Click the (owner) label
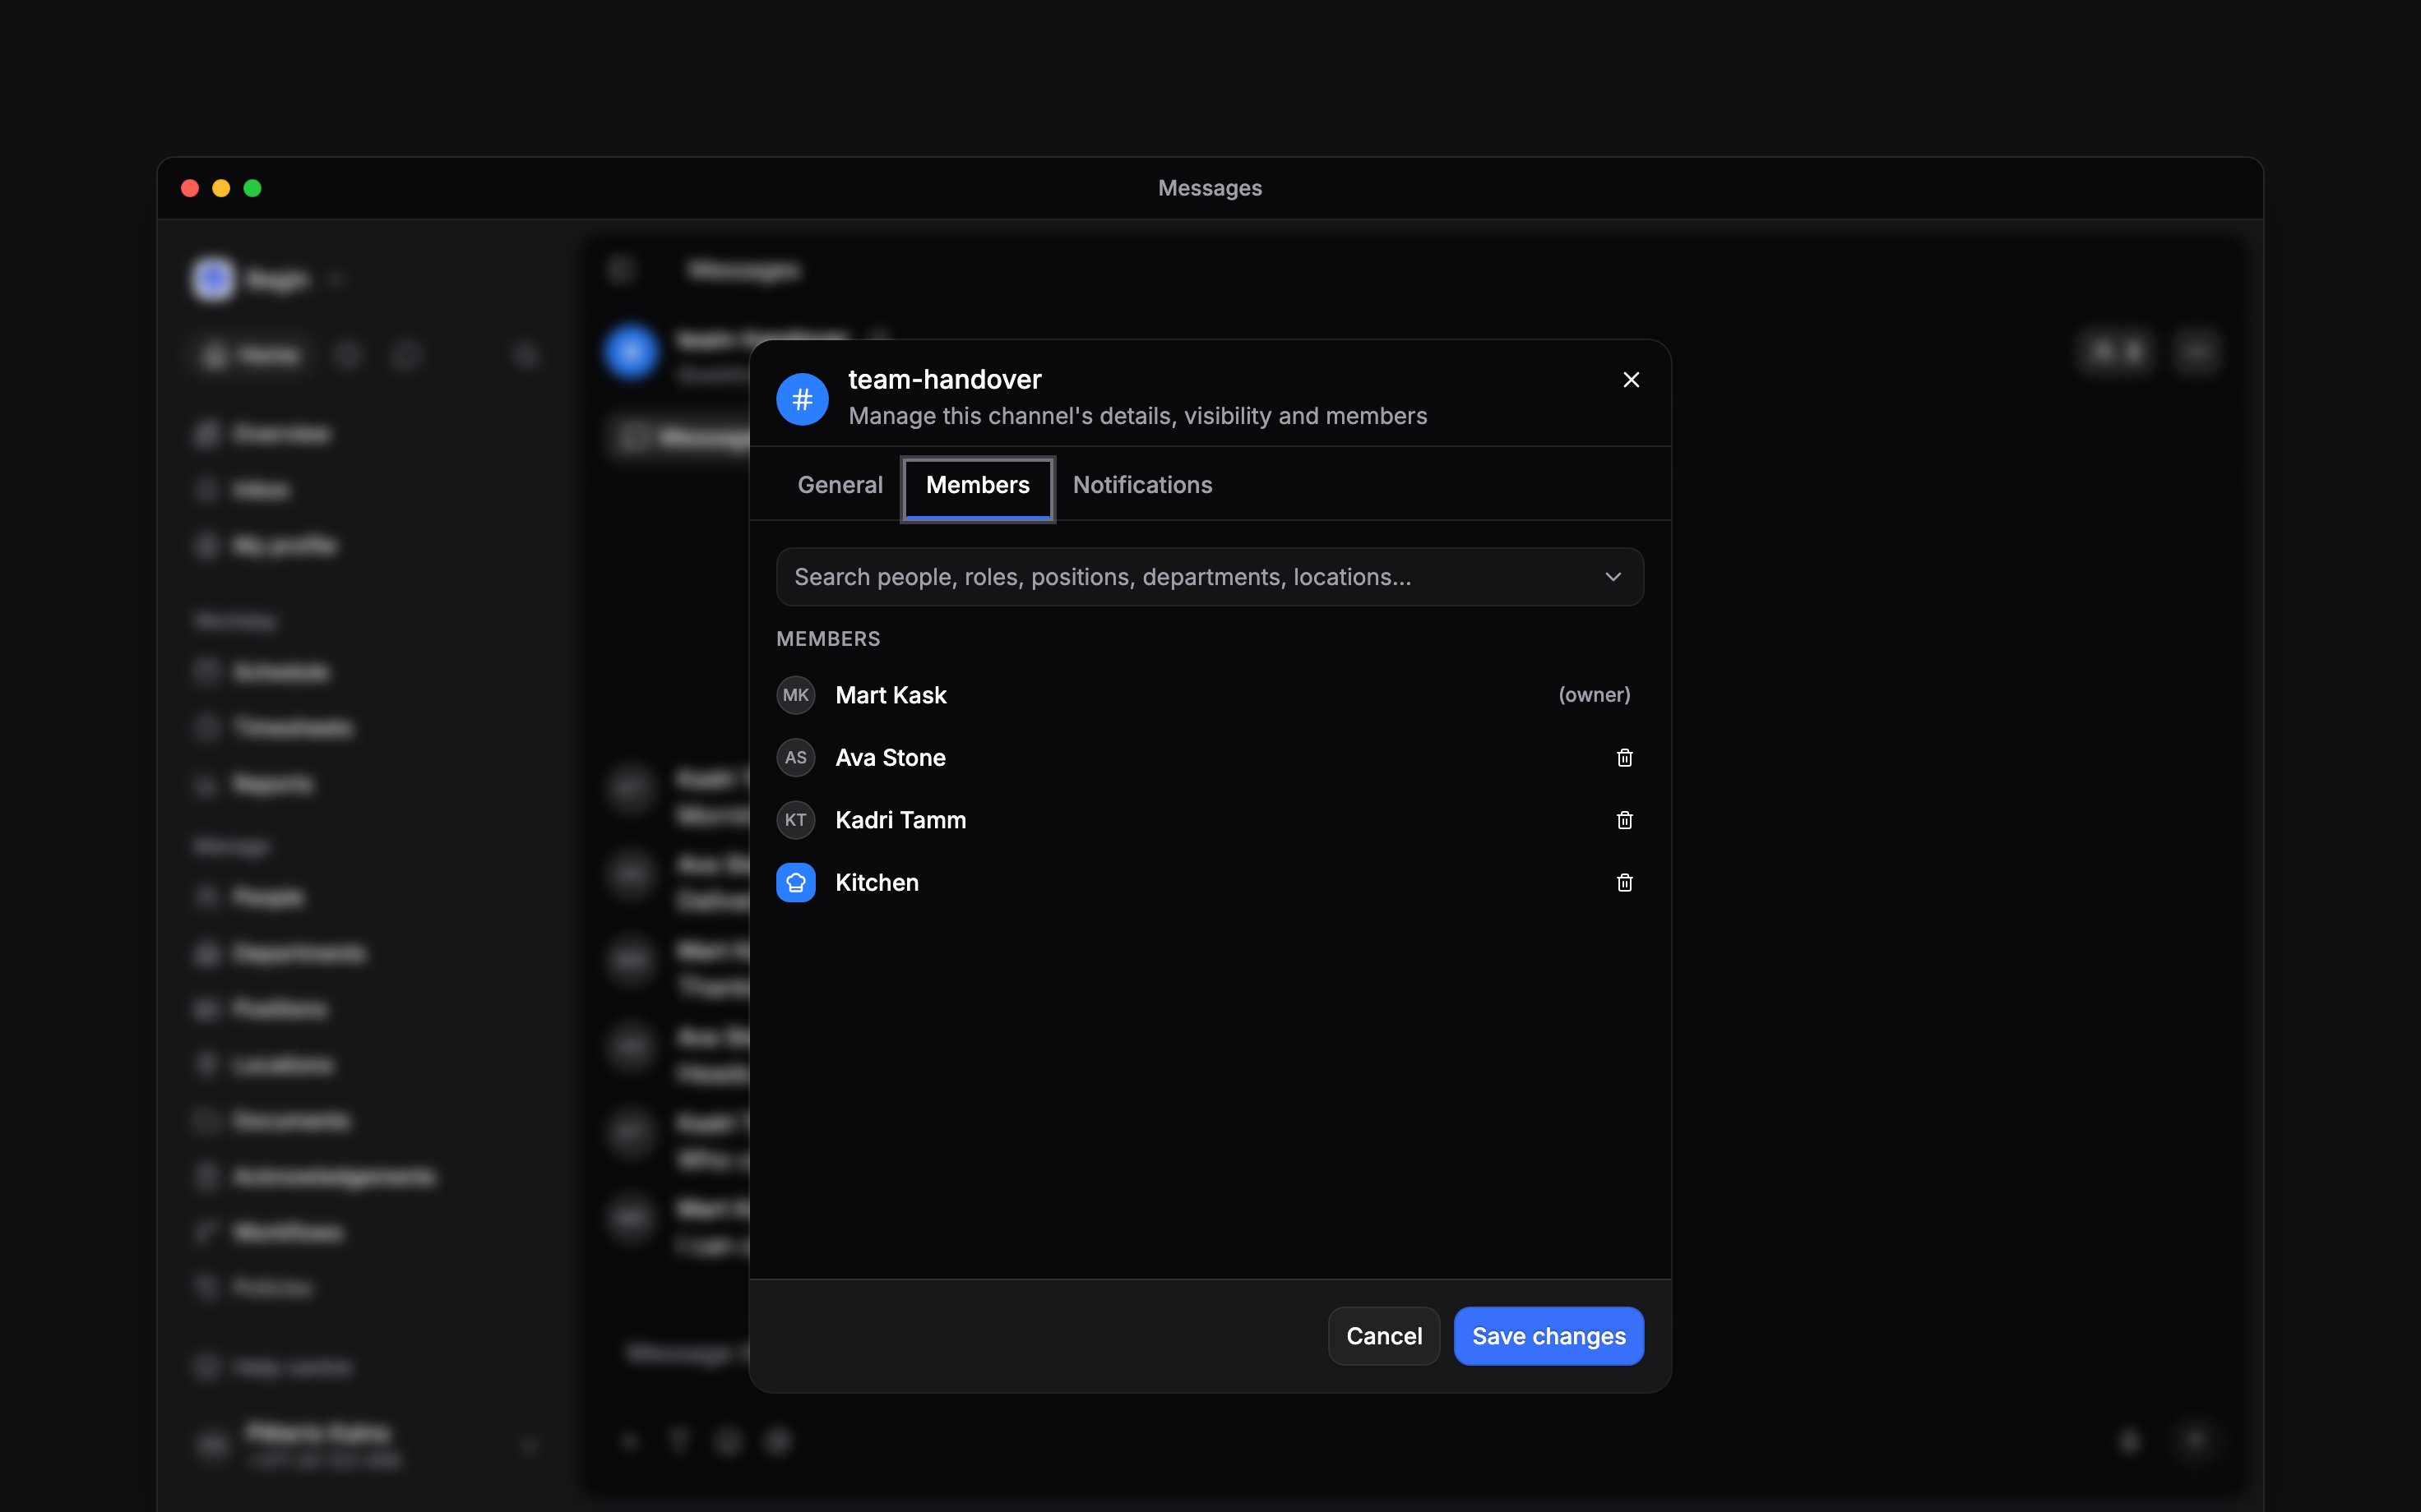Viewport: 2421px width, 1512px height. [1595, 695]
